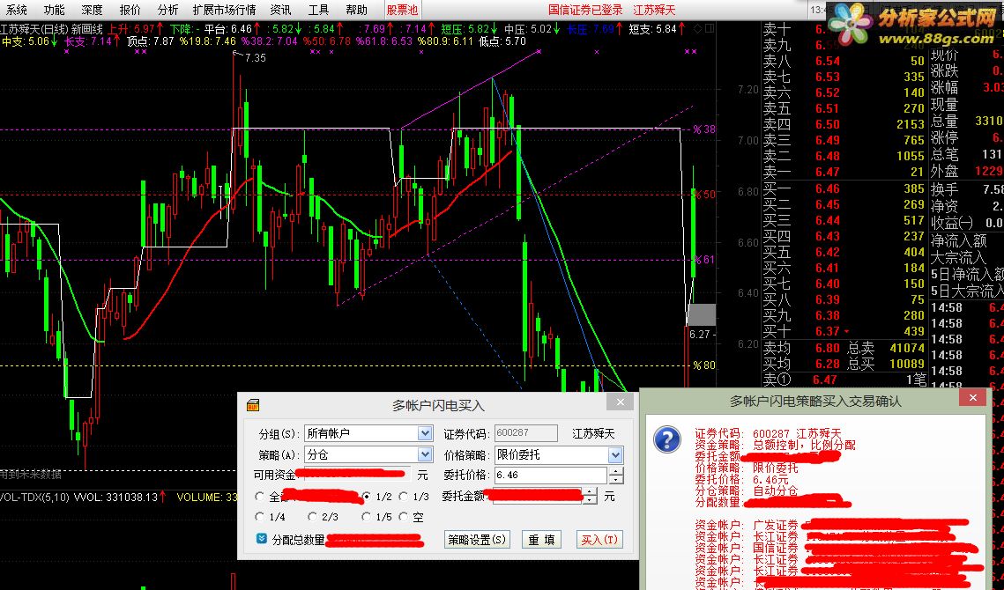
Task: Click the 卖一 price 6.47
Action: pos(828,172)
